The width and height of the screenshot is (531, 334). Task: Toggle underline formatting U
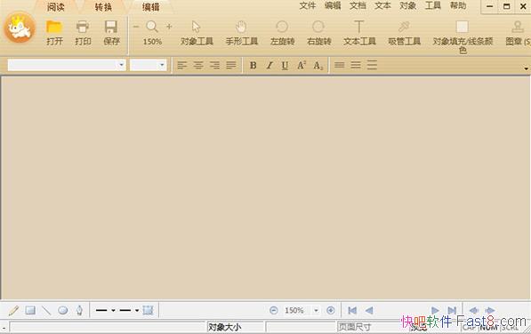[286, 65]
